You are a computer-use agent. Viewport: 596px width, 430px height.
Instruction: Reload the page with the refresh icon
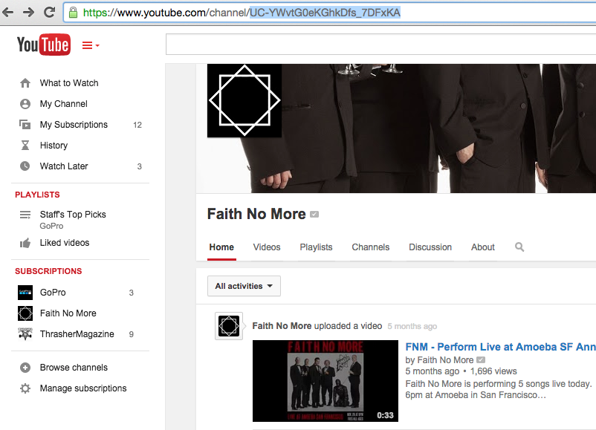click(49, 12)
